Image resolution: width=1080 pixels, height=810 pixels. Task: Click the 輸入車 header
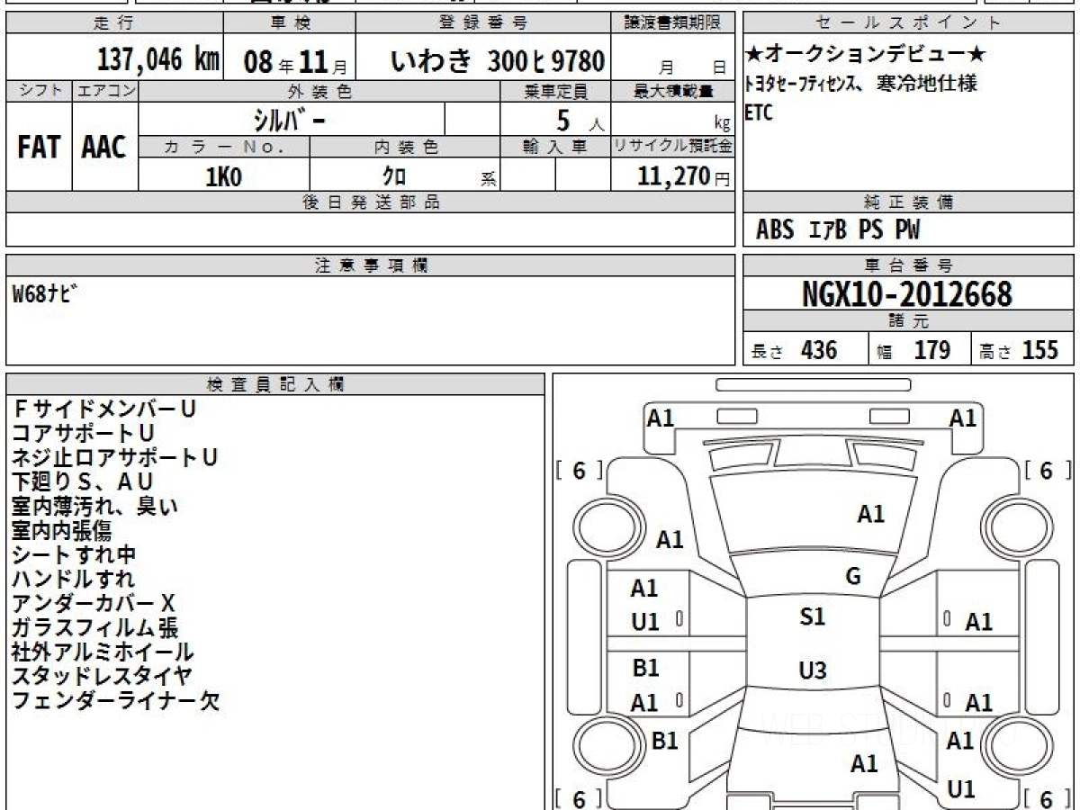point(555,147)
